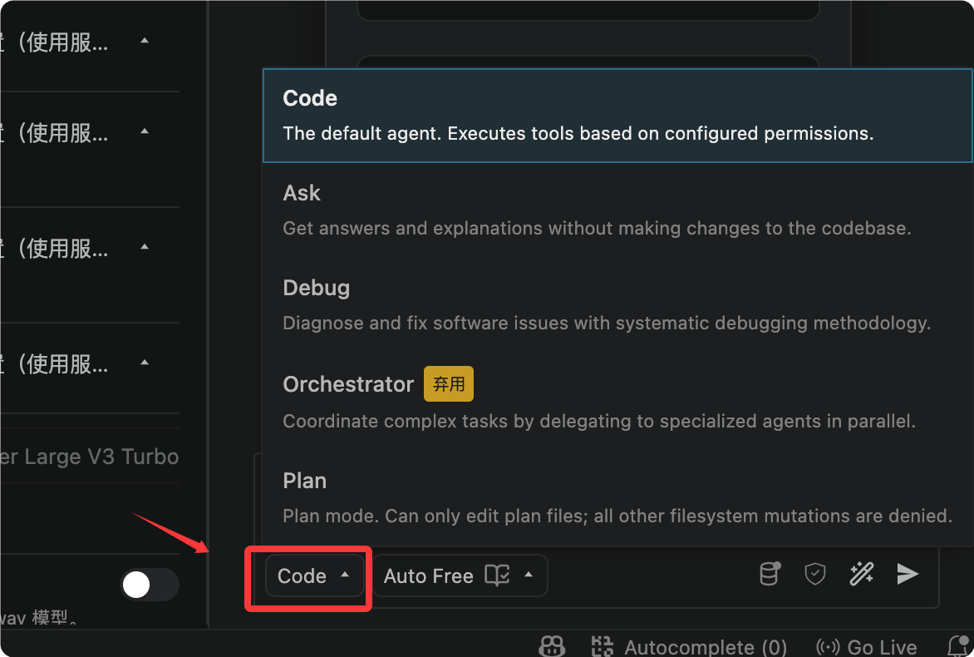Click the magic wand enhance prompt icon
Screen dimensions: 974x657
[x=862, y=574]
